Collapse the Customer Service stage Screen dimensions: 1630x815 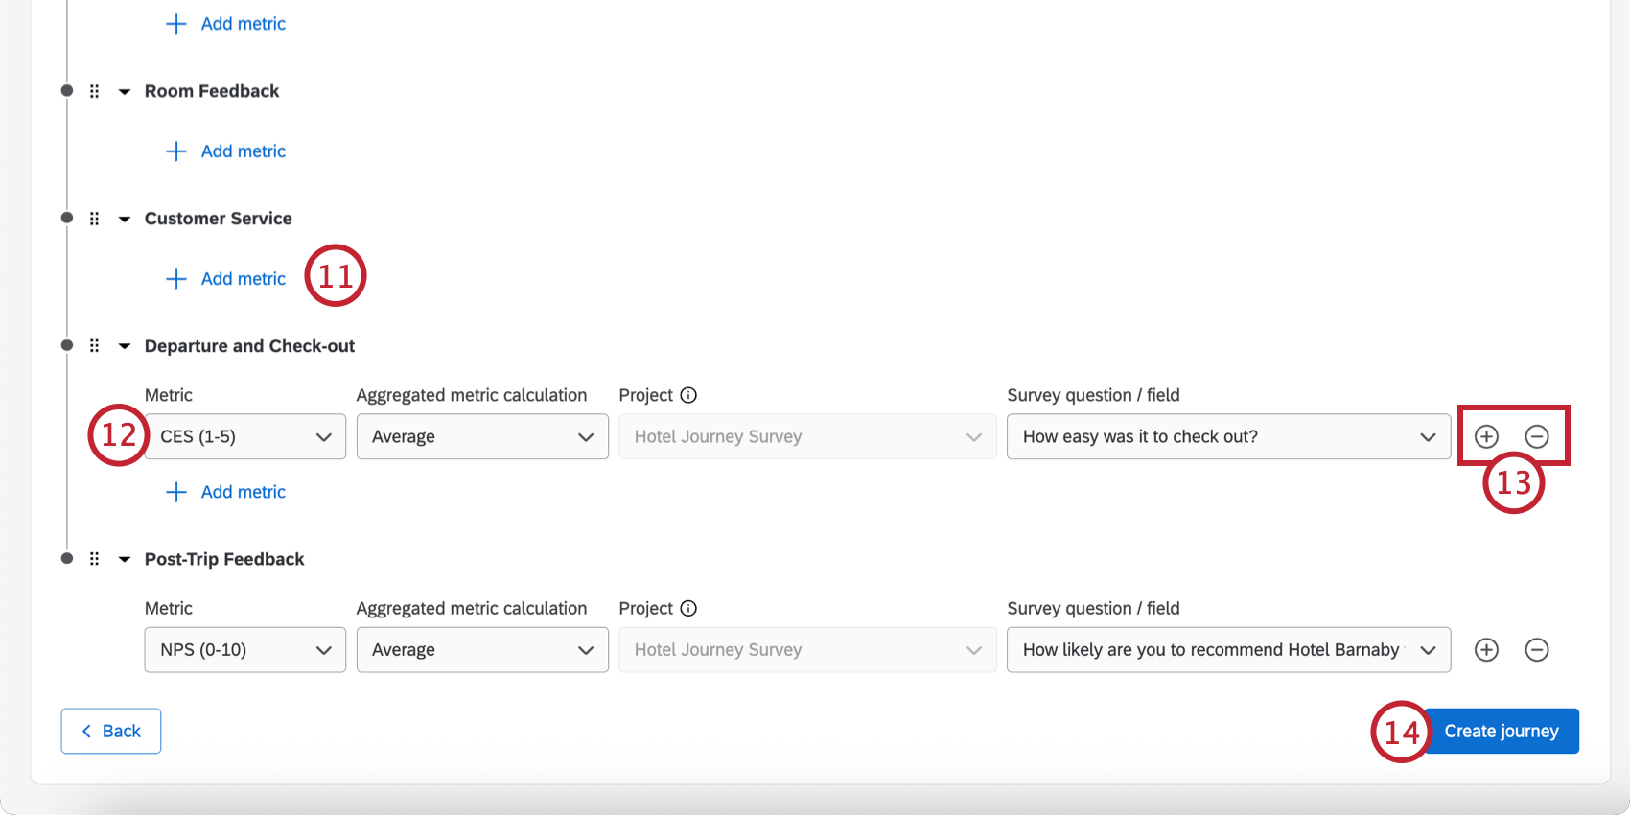pyautogui.click(x=125, y=220)
